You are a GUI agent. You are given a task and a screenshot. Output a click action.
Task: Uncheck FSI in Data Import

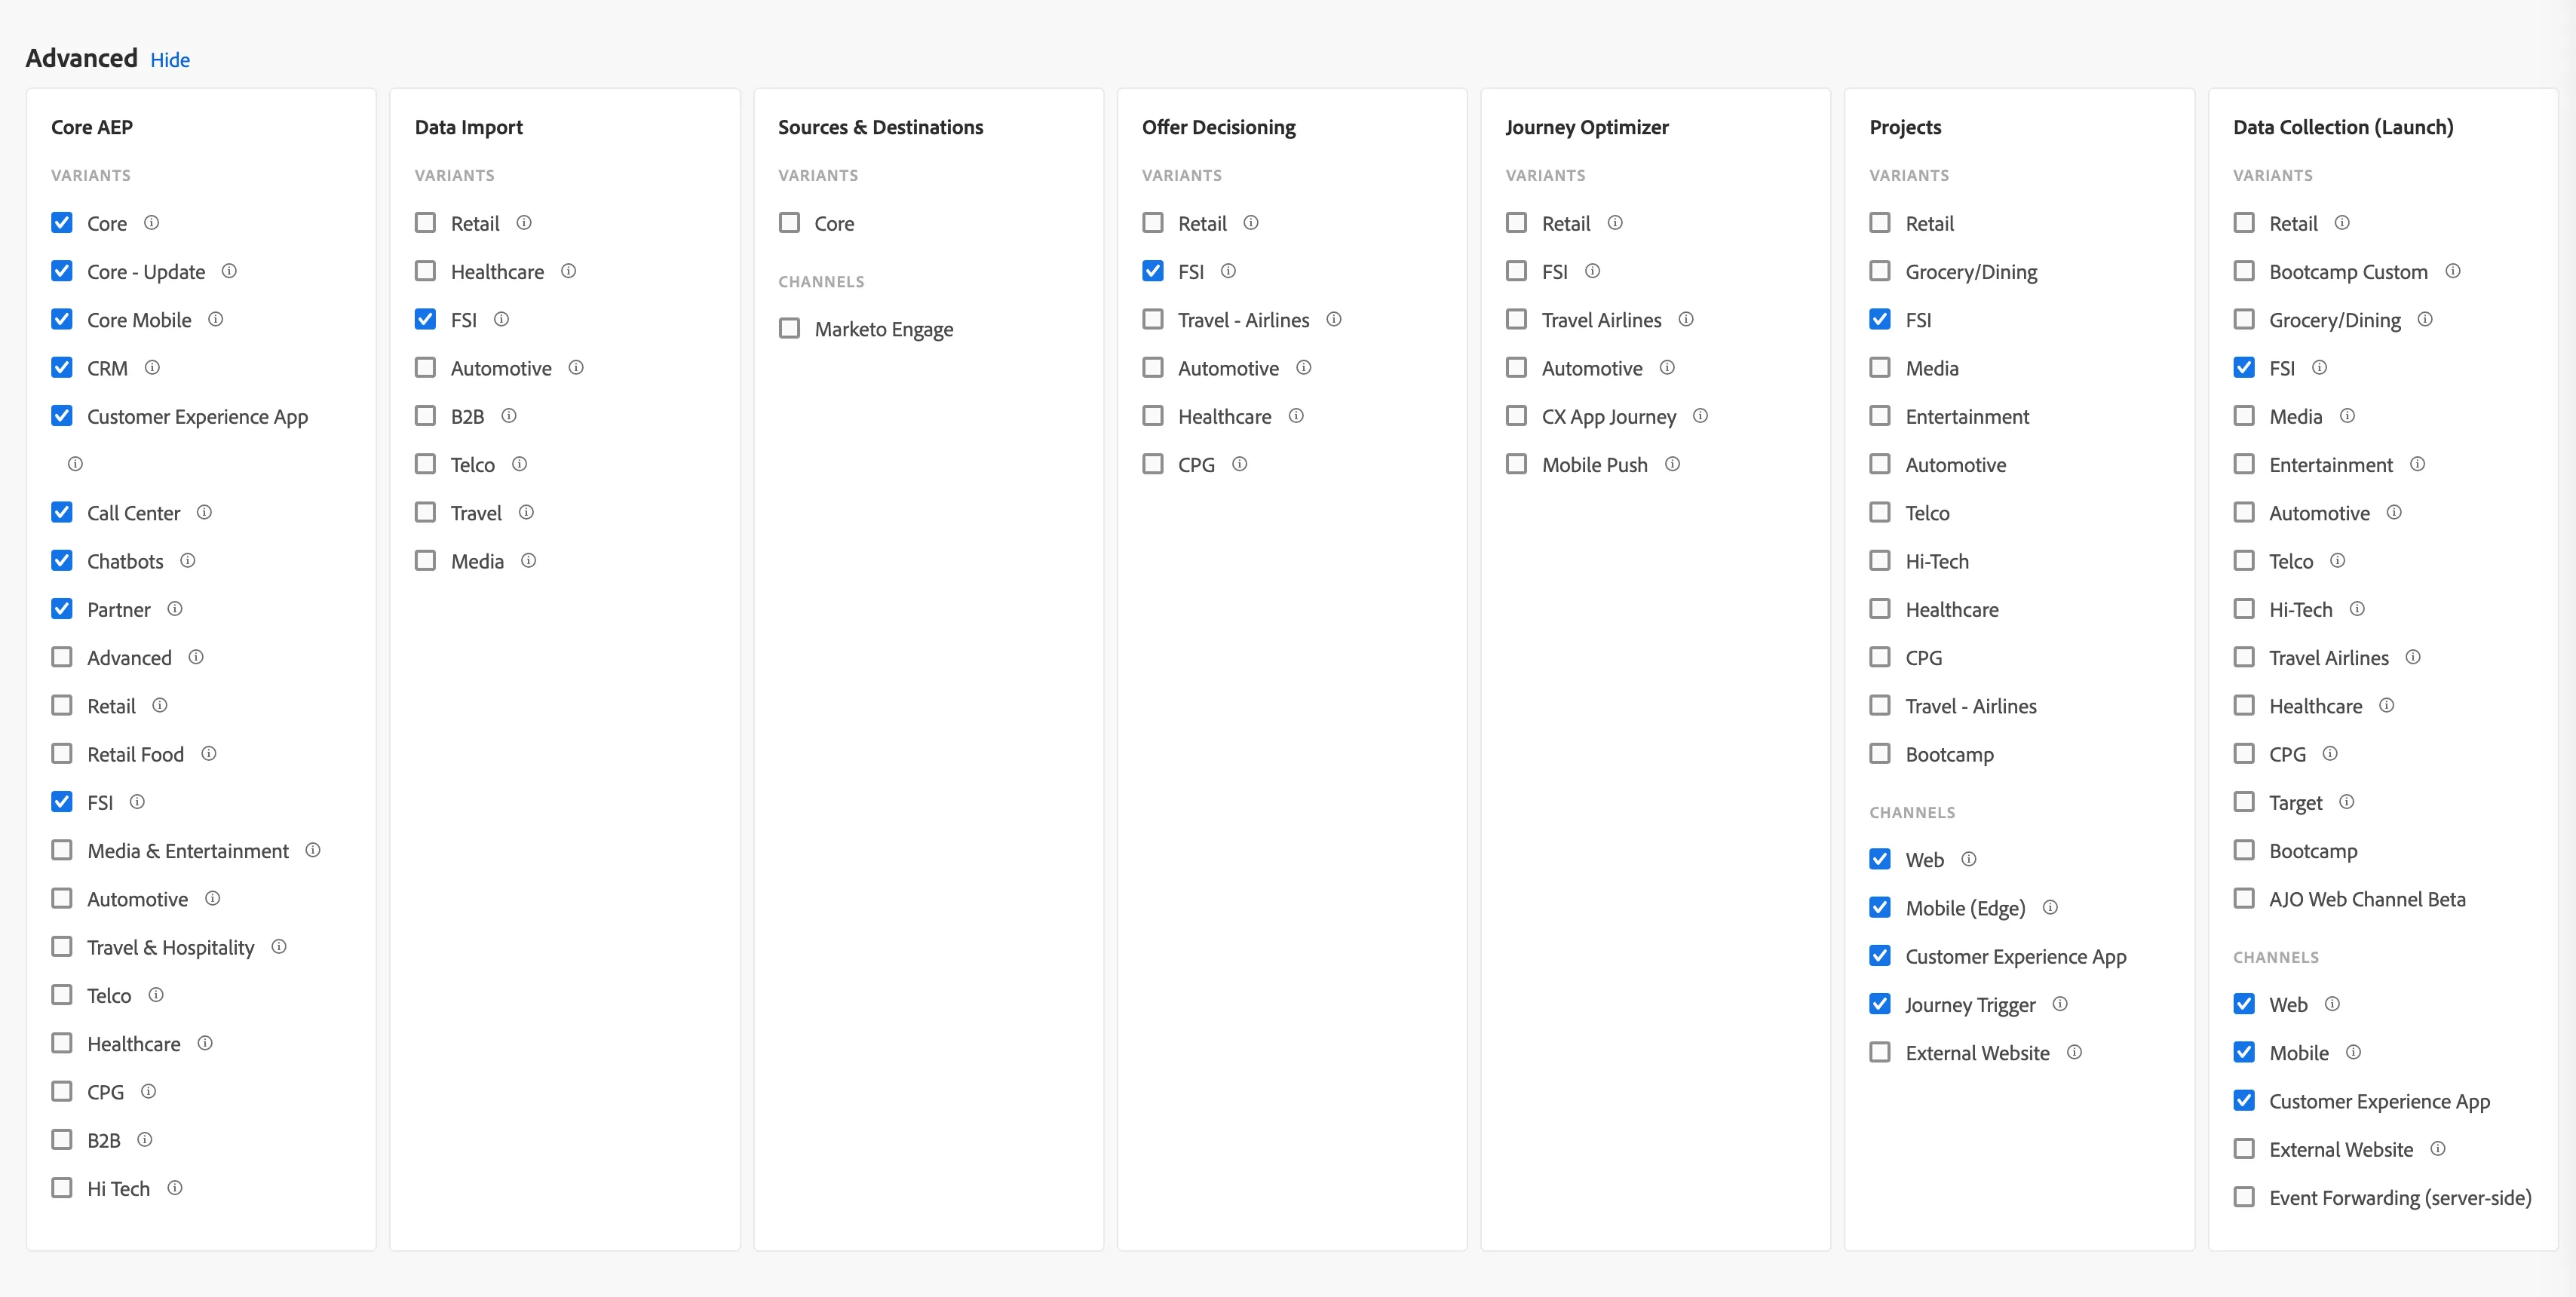[425, 319]
